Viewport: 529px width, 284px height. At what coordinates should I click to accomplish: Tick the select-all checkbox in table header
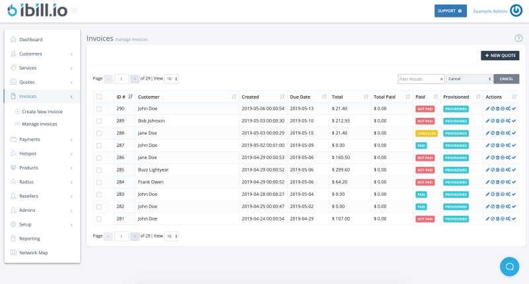[x=99, y=97]
